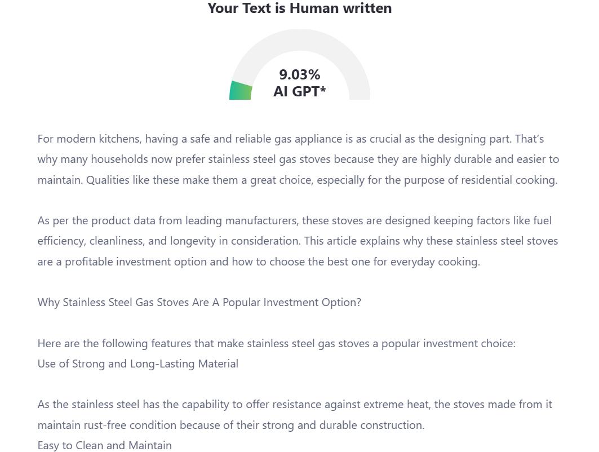Click the line starting "are a profitable investment"
The width and height of the screenshot is (599, 452).
tap(259, 262)
